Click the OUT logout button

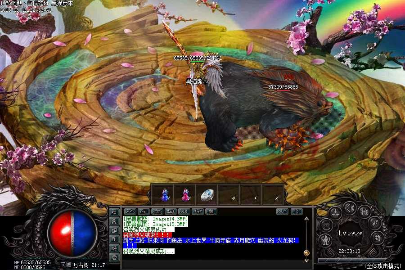tap(282, 211)
